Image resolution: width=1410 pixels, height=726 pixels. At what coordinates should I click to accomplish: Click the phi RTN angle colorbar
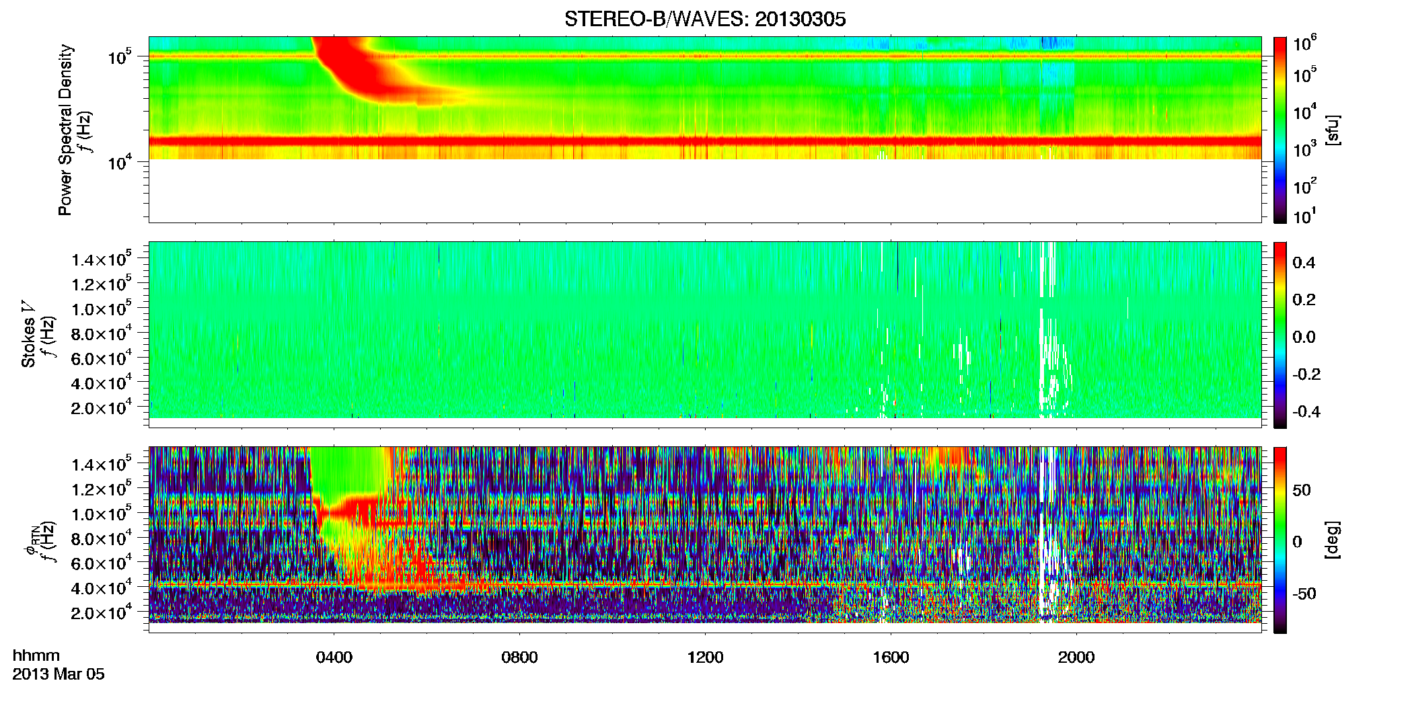point(1280,540)
